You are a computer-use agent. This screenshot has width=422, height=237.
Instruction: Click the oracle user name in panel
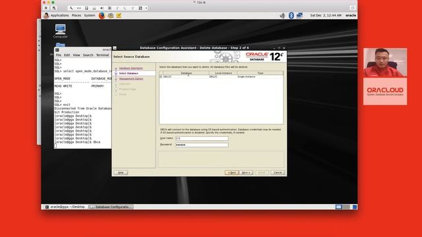tap(351, 15)
